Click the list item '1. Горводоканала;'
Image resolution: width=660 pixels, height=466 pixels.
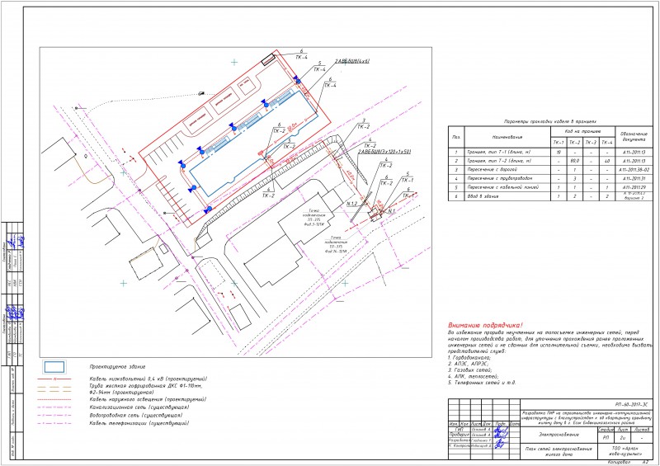click(469, 357)
